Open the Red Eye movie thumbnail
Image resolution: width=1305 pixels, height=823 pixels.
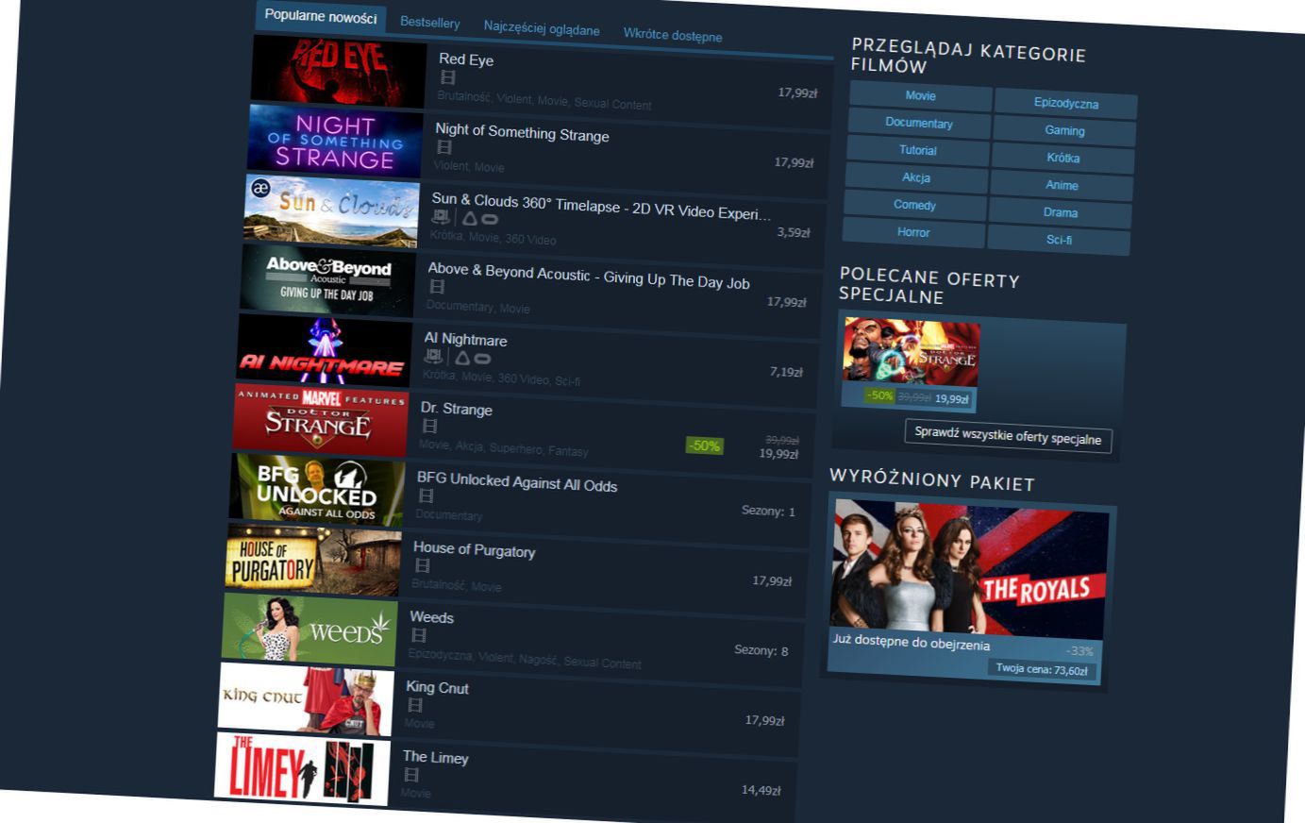pyautogui.click(x=340, y=71)
